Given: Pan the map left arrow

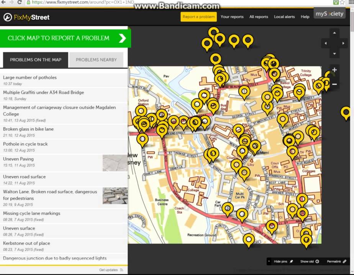Looking at the screenshot, I should point(326,43).
